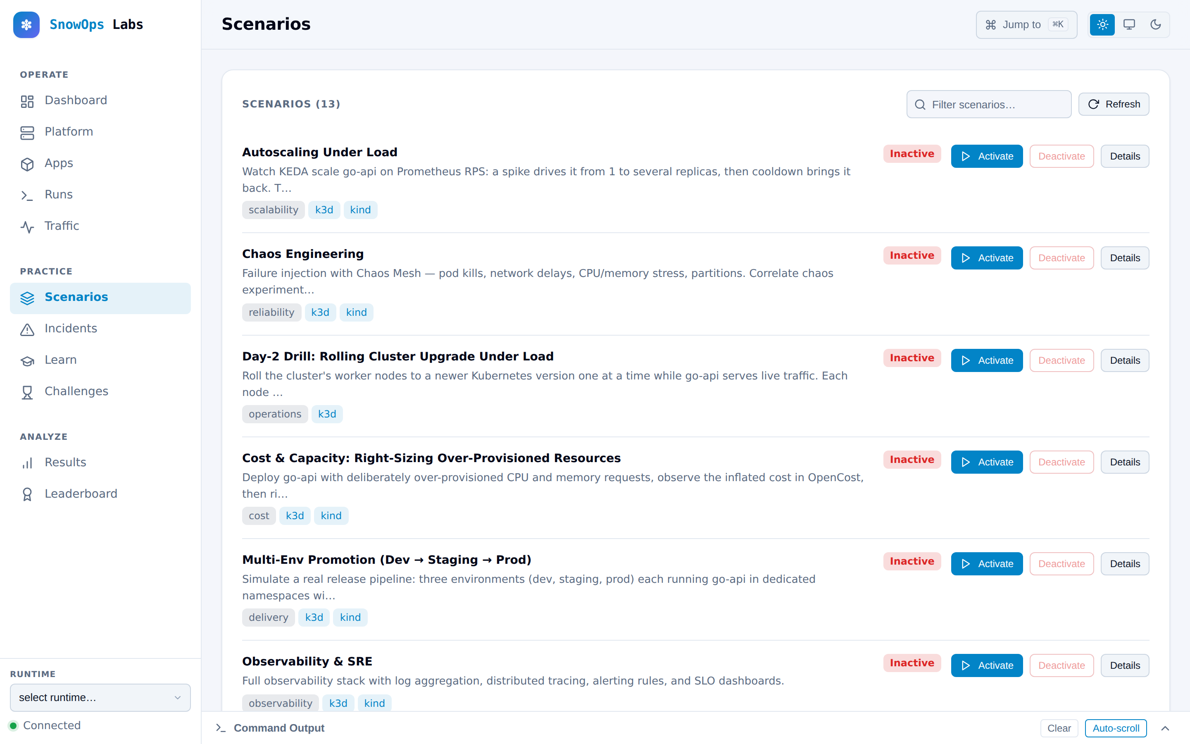Open the Jump to command palette
This screenshot has width=1190, height=744.
pyautogui.click(x=1026, y=25)
